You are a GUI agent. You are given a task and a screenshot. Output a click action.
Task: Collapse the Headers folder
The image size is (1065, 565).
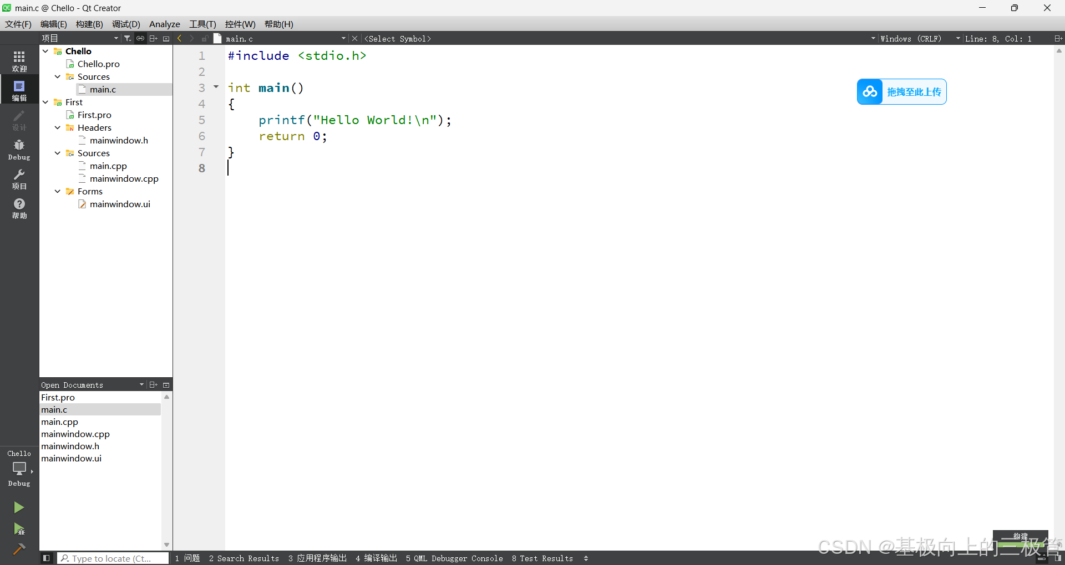pos(58,127)
